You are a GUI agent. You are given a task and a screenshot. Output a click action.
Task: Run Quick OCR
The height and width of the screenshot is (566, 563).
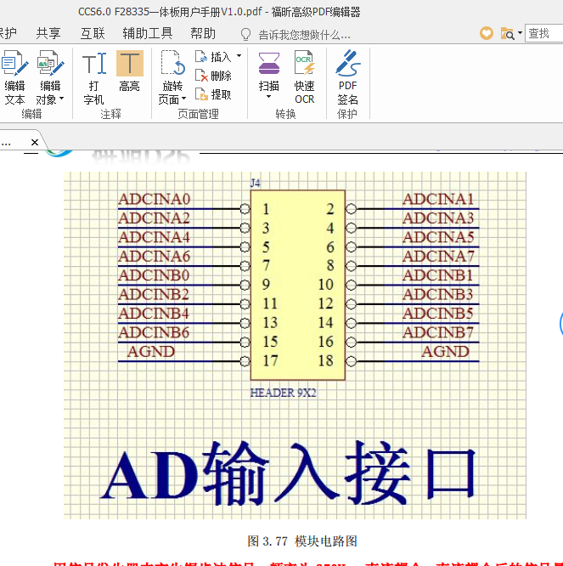(304, 77)
